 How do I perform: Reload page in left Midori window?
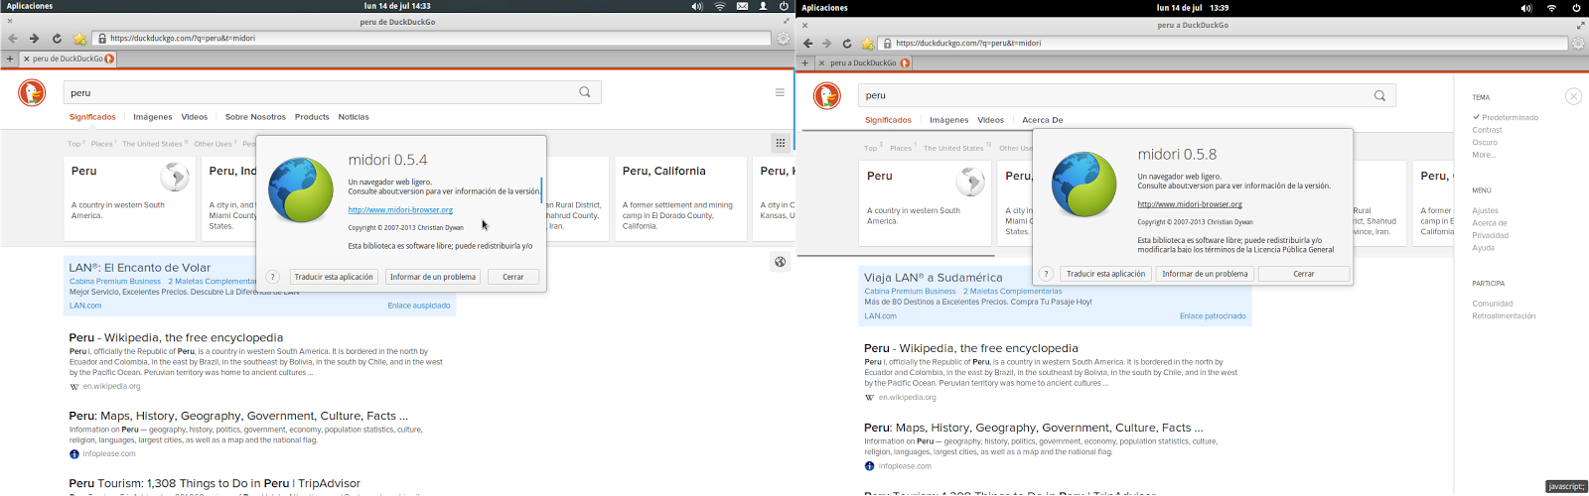(57, 39)
